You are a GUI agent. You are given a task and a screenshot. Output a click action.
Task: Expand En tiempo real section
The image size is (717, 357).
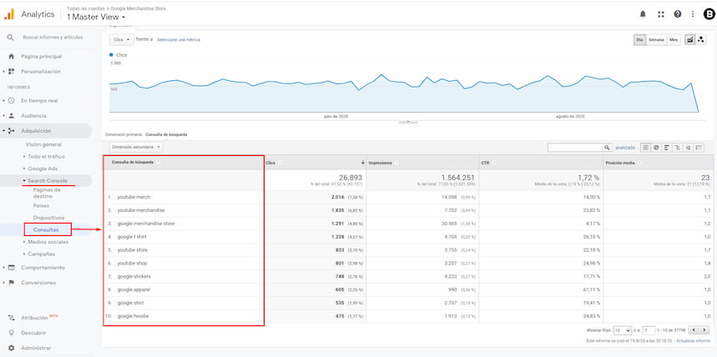point(39,101)
